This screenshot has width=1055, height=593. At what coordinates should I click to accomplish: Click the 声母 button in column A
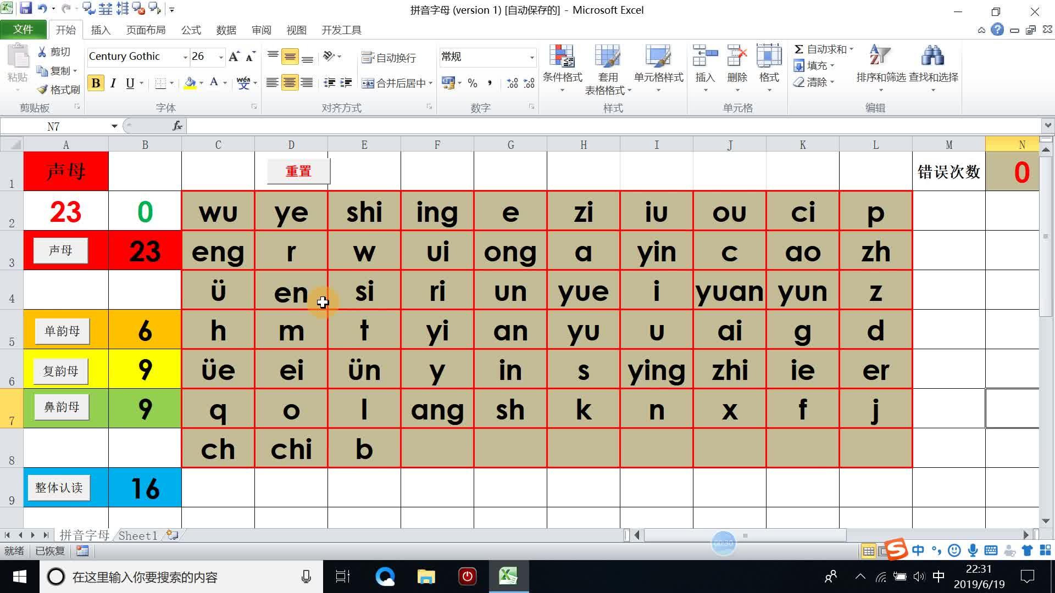[x=60, y=250]
